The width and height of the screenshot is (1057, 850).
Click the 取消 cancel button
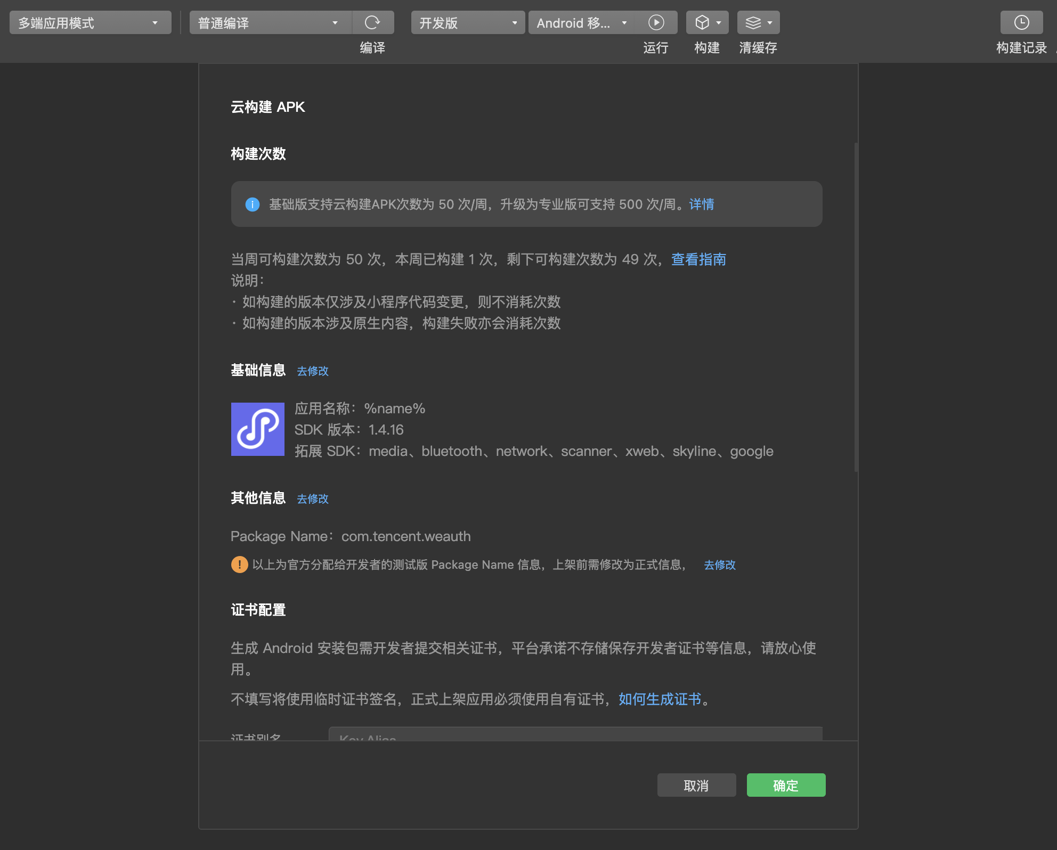point(696,786)
